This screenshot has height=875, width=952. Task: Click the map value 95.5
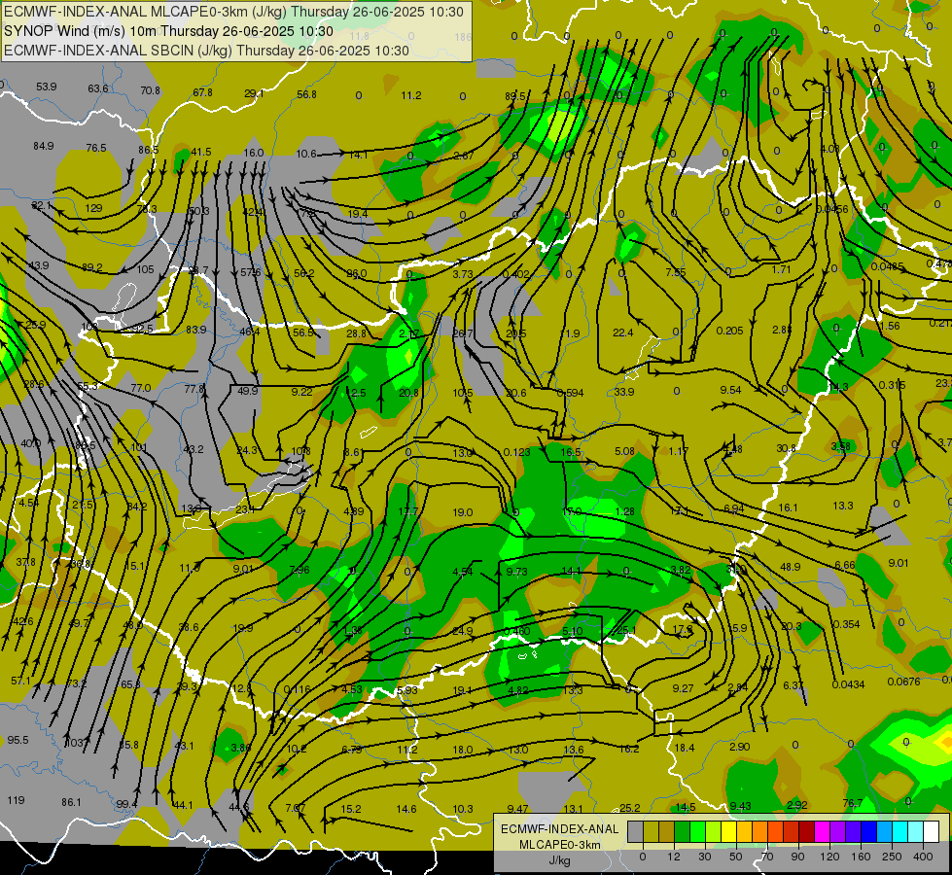click(x=18, y=740)
